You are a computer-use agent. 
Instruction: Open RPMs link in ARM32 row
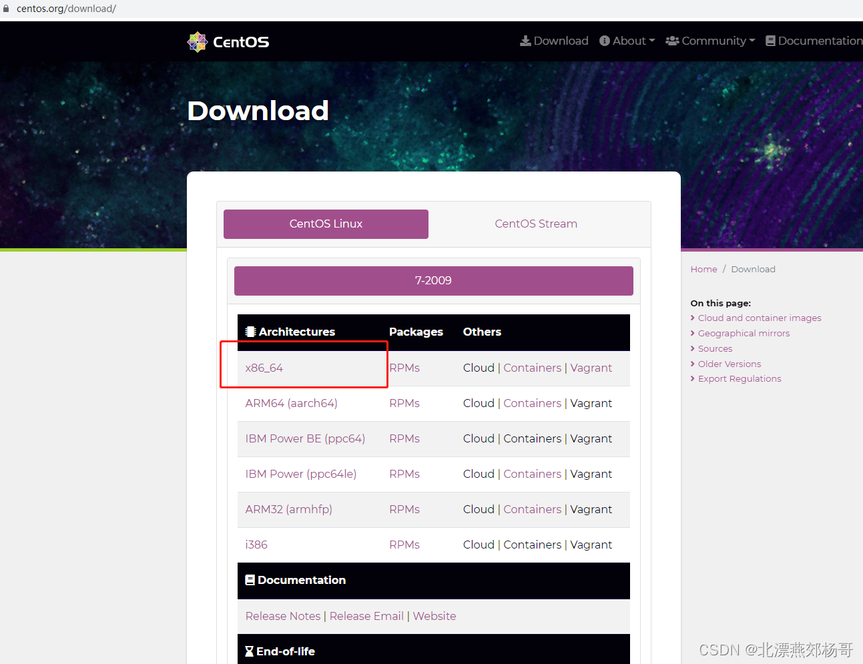coord(404,509)
